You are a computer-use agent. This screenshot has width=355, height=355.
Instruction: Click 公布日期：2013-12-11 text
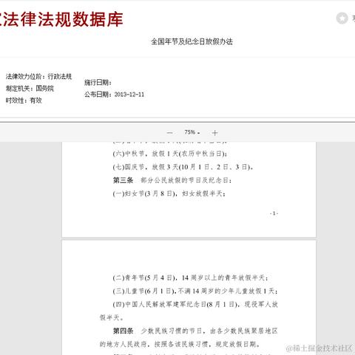click(x=115, y=95)
